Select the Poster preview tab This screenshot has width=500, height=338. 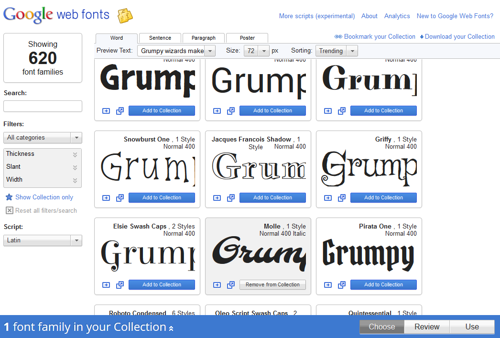[247, 38]
